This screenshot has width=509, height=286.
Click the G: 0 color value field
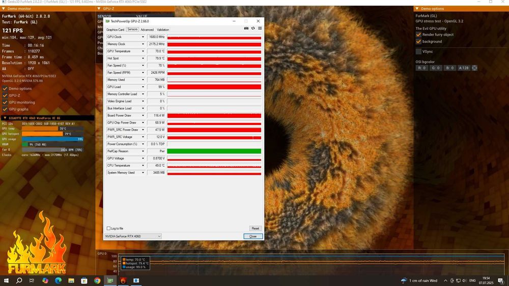coord(436,68)
